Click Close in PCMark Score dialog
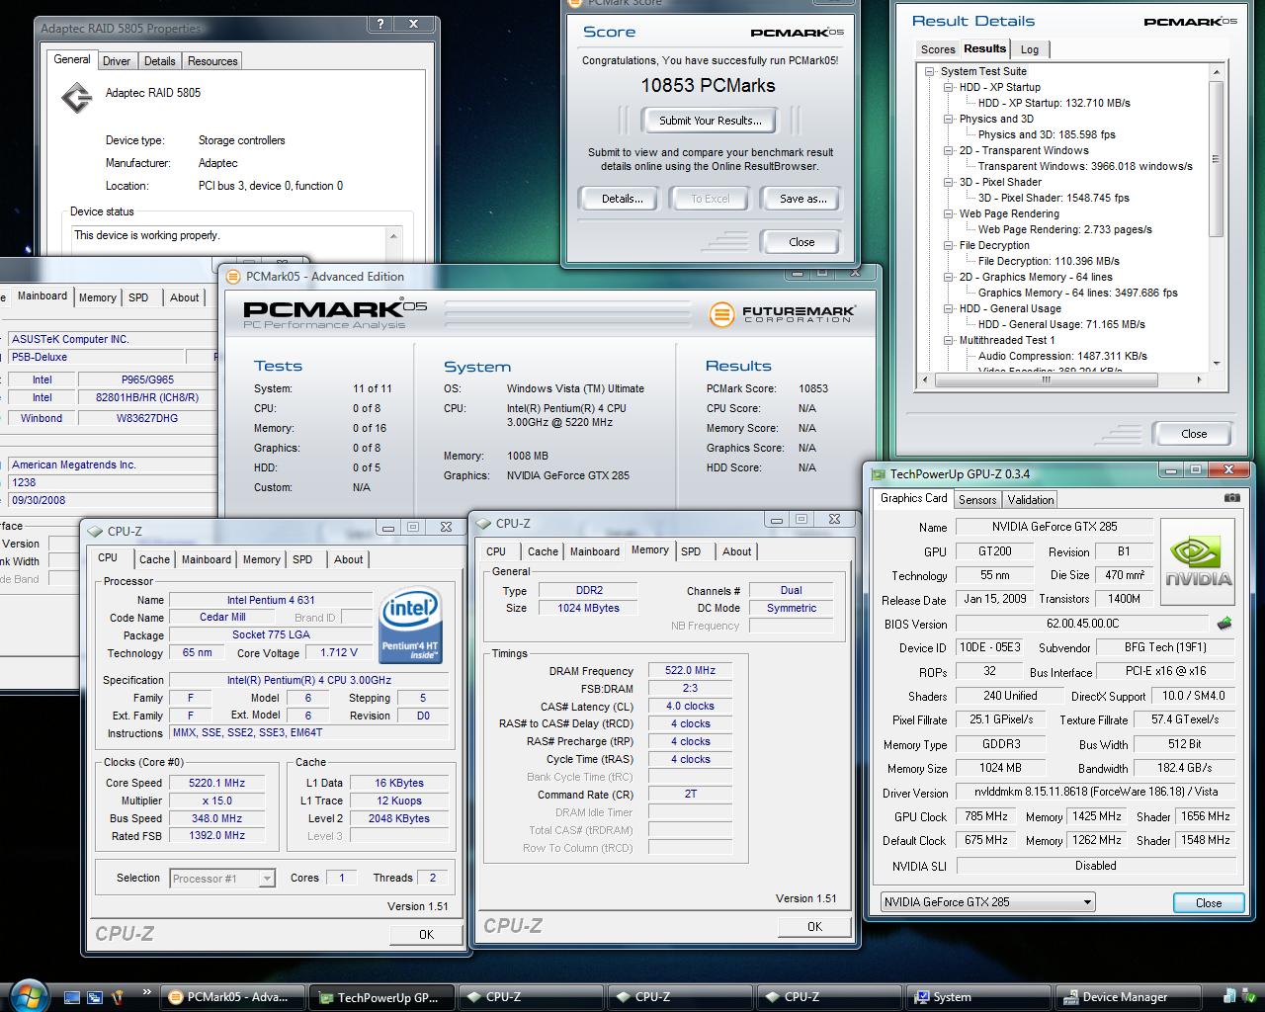Image resolution: width=1265 pixels, height=1012 pixels. (801, 242)
